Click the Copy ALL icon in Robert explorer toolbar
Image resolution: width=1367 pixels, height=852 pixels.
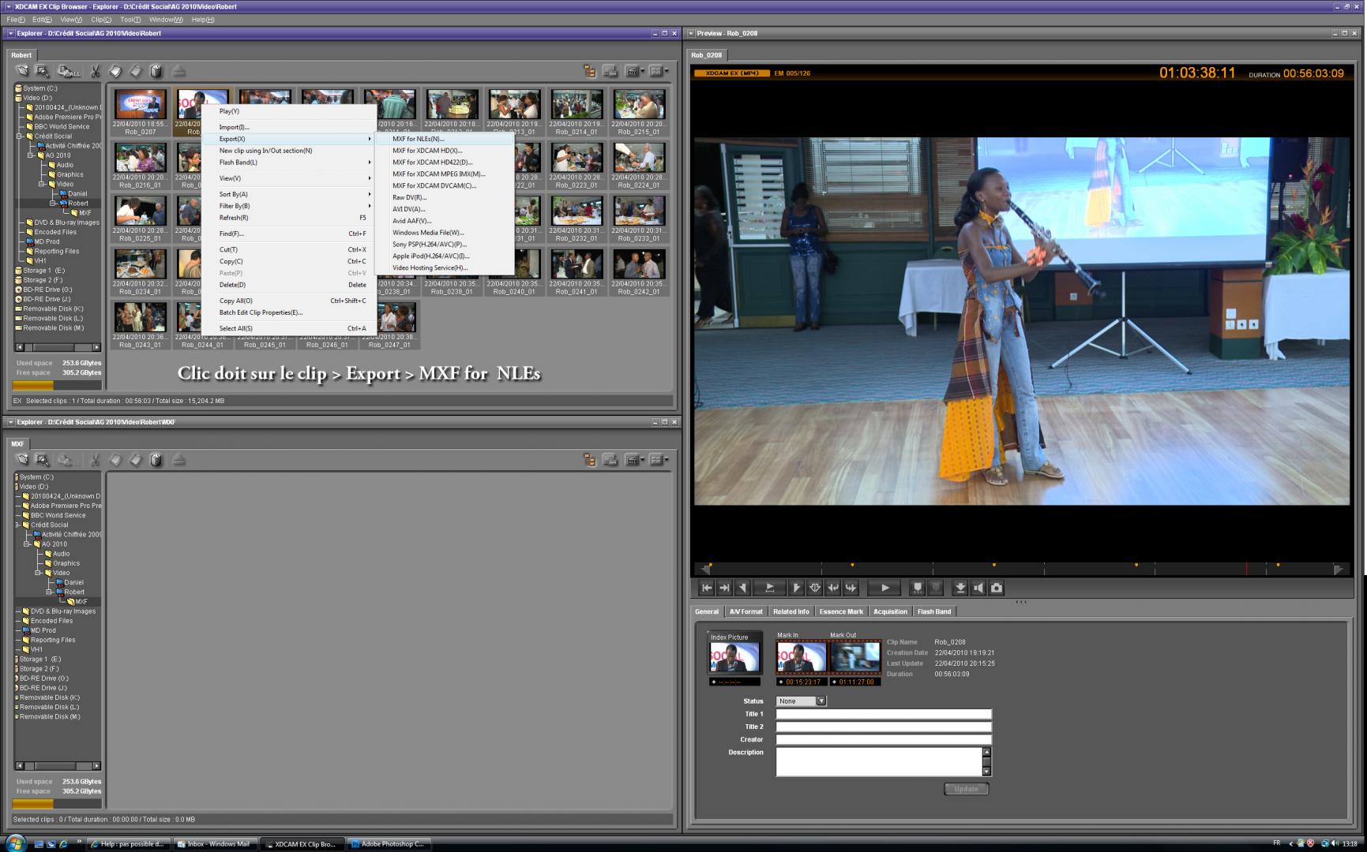point(69,71)
